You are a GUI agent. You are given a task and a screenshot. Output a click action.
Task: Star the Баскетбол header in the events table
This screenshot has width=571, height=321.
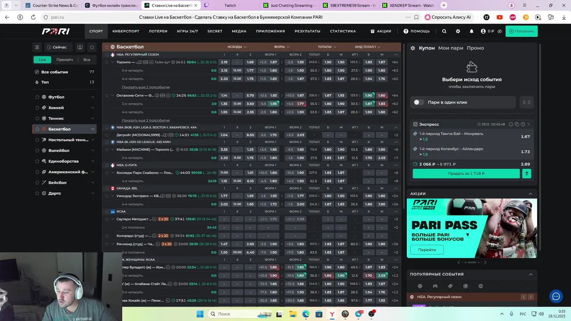click(107, 47)
